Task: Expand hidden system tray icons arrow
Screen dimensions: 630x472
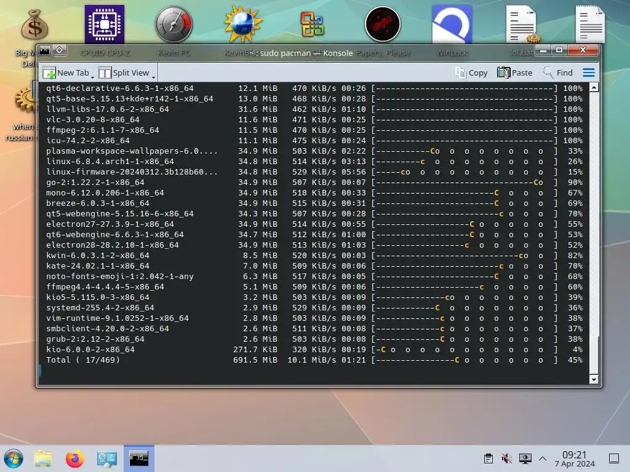Action: tap(543, 458)
